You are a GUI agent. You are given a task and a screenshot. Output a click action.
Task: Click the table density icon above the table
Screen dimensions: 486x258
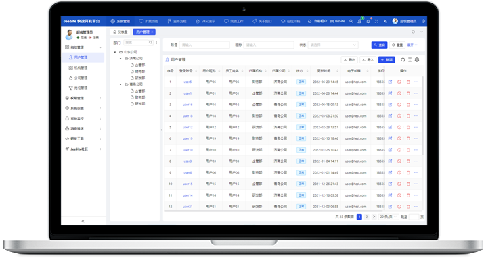[x=410, y=59]
